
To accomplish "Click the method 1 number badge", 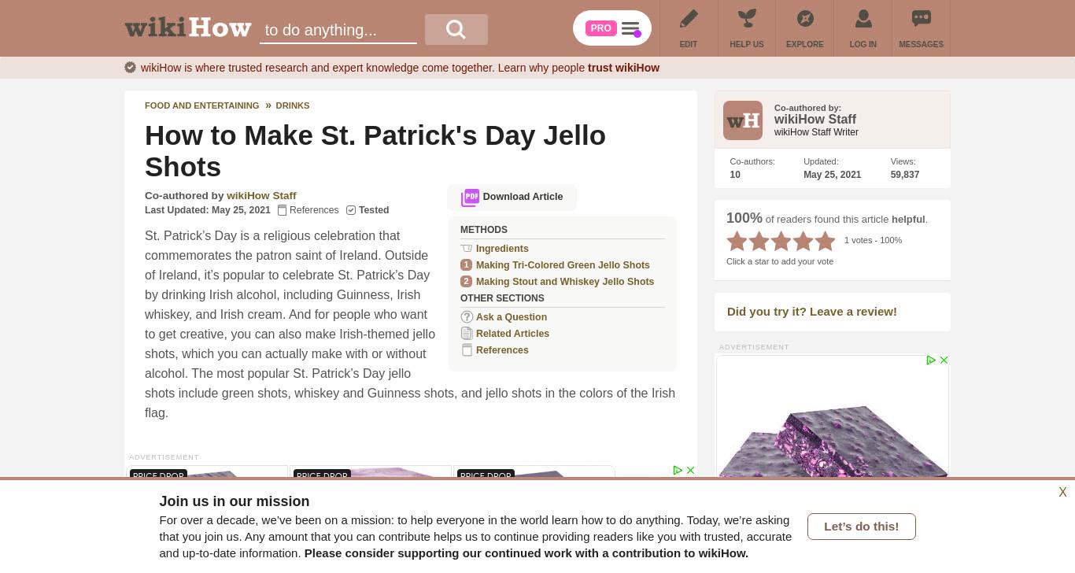I will click(466, 265).
